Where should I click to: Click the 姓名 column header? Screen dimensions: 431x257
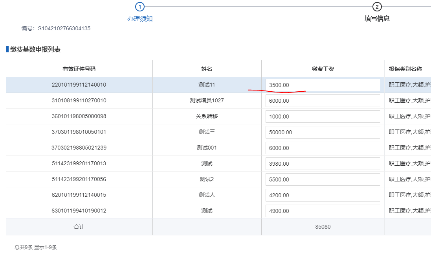207,69
